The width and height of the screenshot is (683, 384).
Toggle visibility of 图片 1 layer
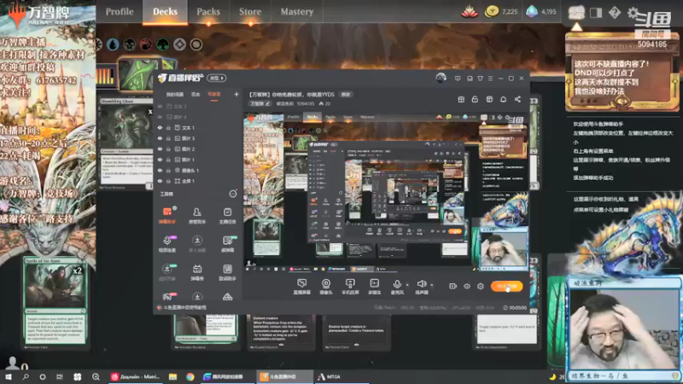click(160, 160)
